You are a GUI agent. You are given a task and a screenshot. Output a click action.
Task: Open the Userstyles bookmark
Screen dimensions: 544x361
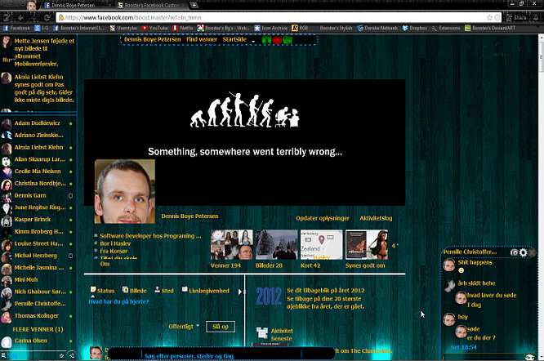[x=124, y=28]
